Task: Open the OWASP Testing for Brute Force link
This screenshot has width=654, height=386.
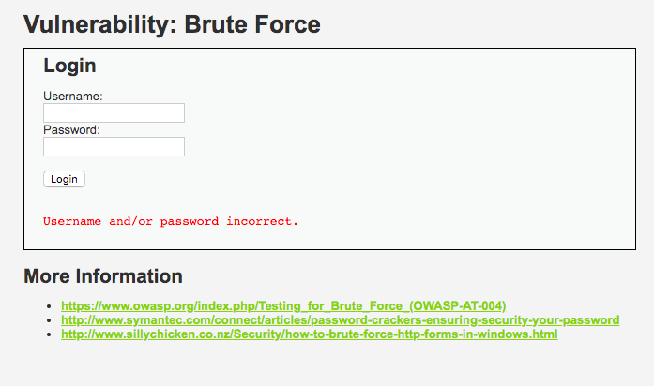Action: tap(283, 306)
